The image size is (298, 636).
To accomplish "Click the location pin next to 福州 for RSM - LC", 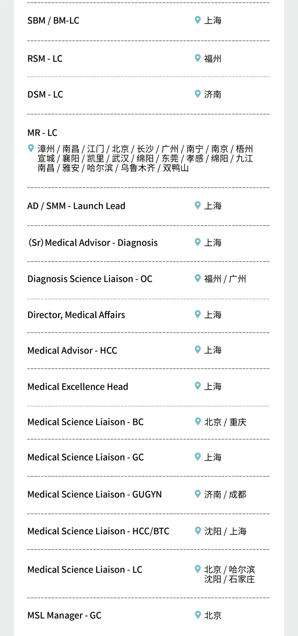I will click(198, 58).
